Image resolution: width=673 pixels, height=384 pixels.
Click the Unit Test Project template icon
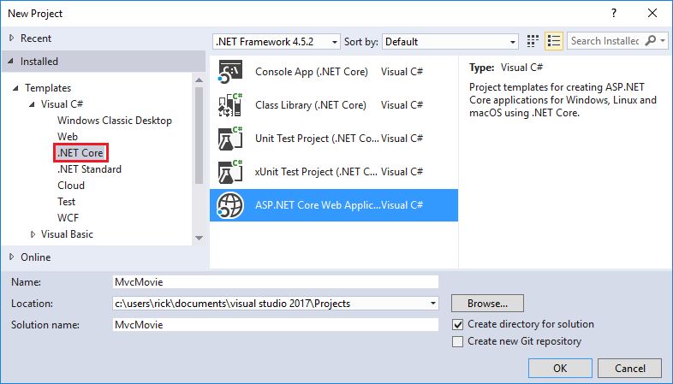click(x=230, y=139)
